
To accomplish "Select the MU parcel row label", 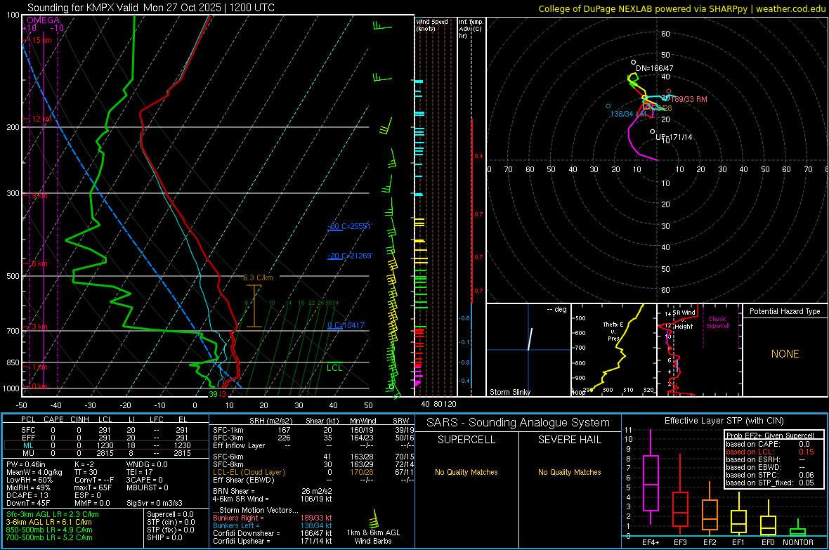I will click(x=28, y=453).
